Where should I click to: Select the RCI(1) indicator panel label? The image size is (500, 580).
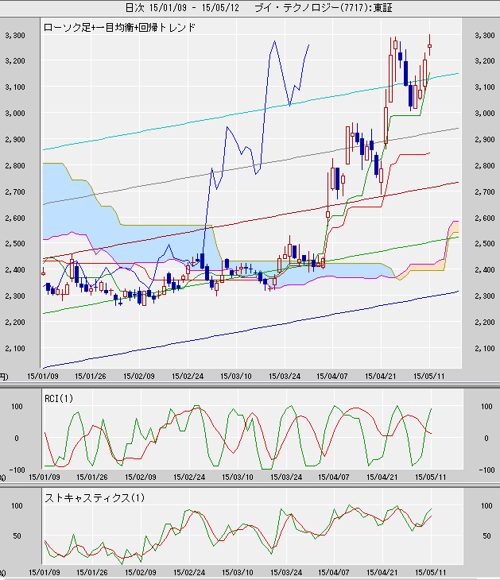click(59, 398)
